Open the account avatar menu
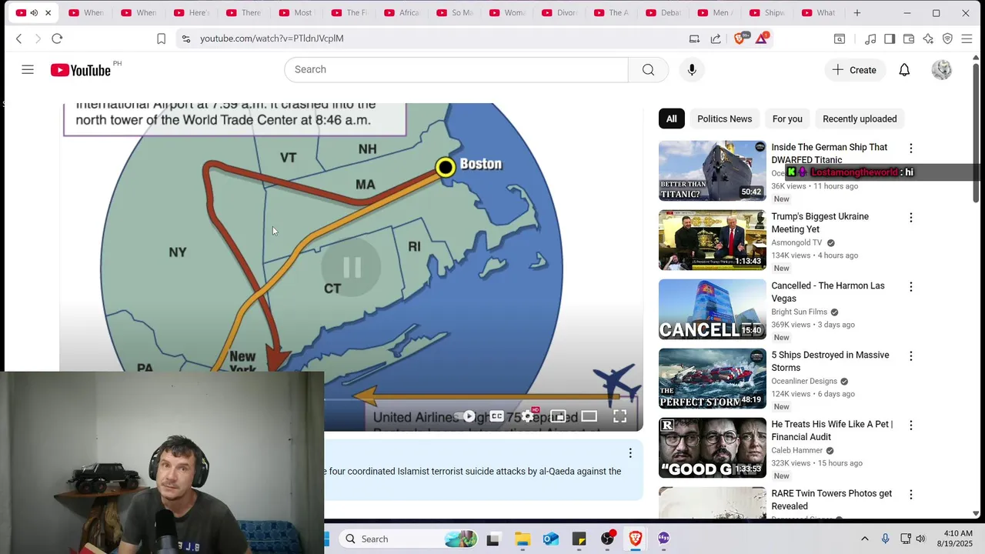Viewport: 985px width, 554px height. pos(942,70)
